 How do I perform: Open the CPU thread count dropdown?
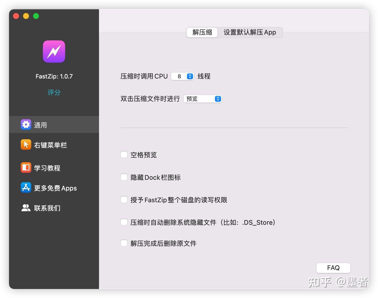(x=182, y=76)
